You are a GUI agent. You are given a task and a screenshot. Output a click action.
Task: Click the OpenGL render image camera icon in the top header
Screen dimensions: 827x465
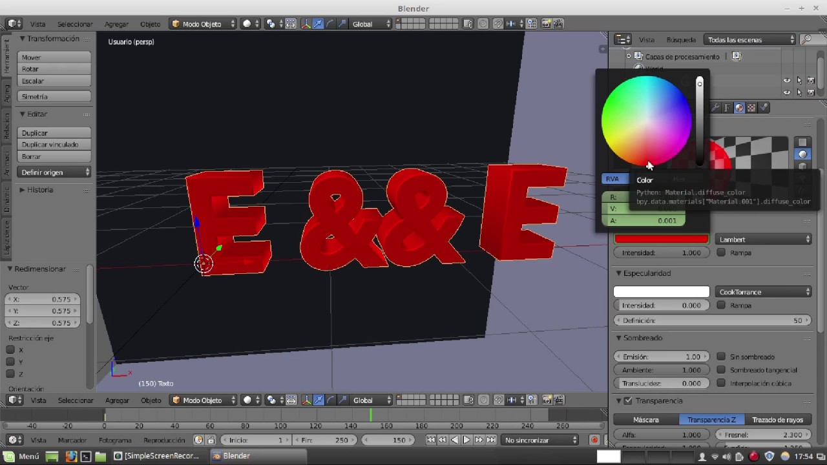pos(547,24)
